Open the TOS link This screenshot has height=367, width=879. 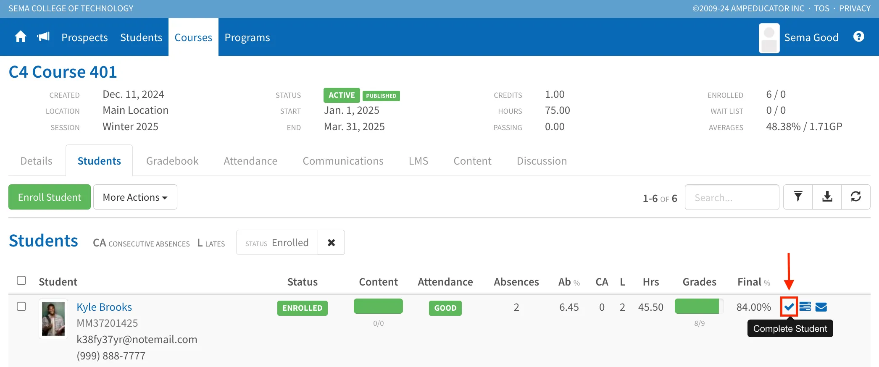pos(821,8)
